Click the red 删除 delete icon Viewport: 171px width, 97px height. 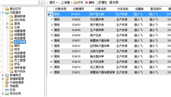click(87, 2)
